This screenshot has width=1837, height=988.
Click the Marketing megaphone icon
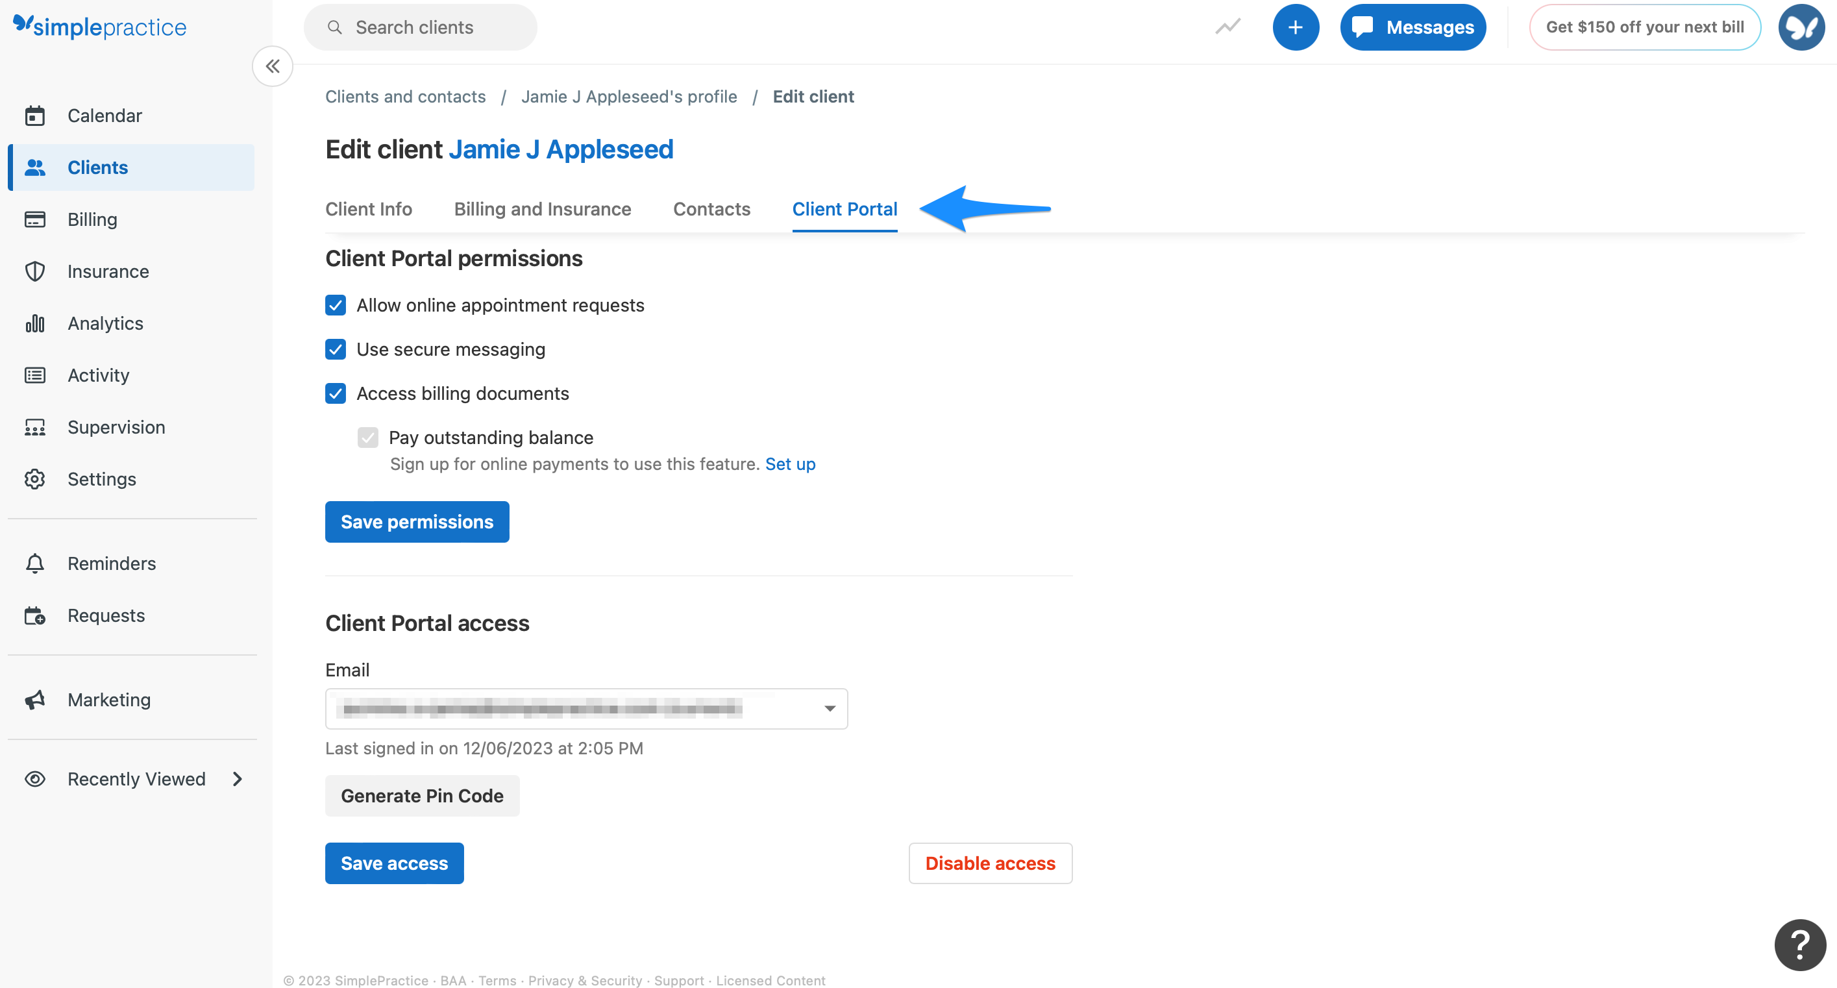coord(35,700)
